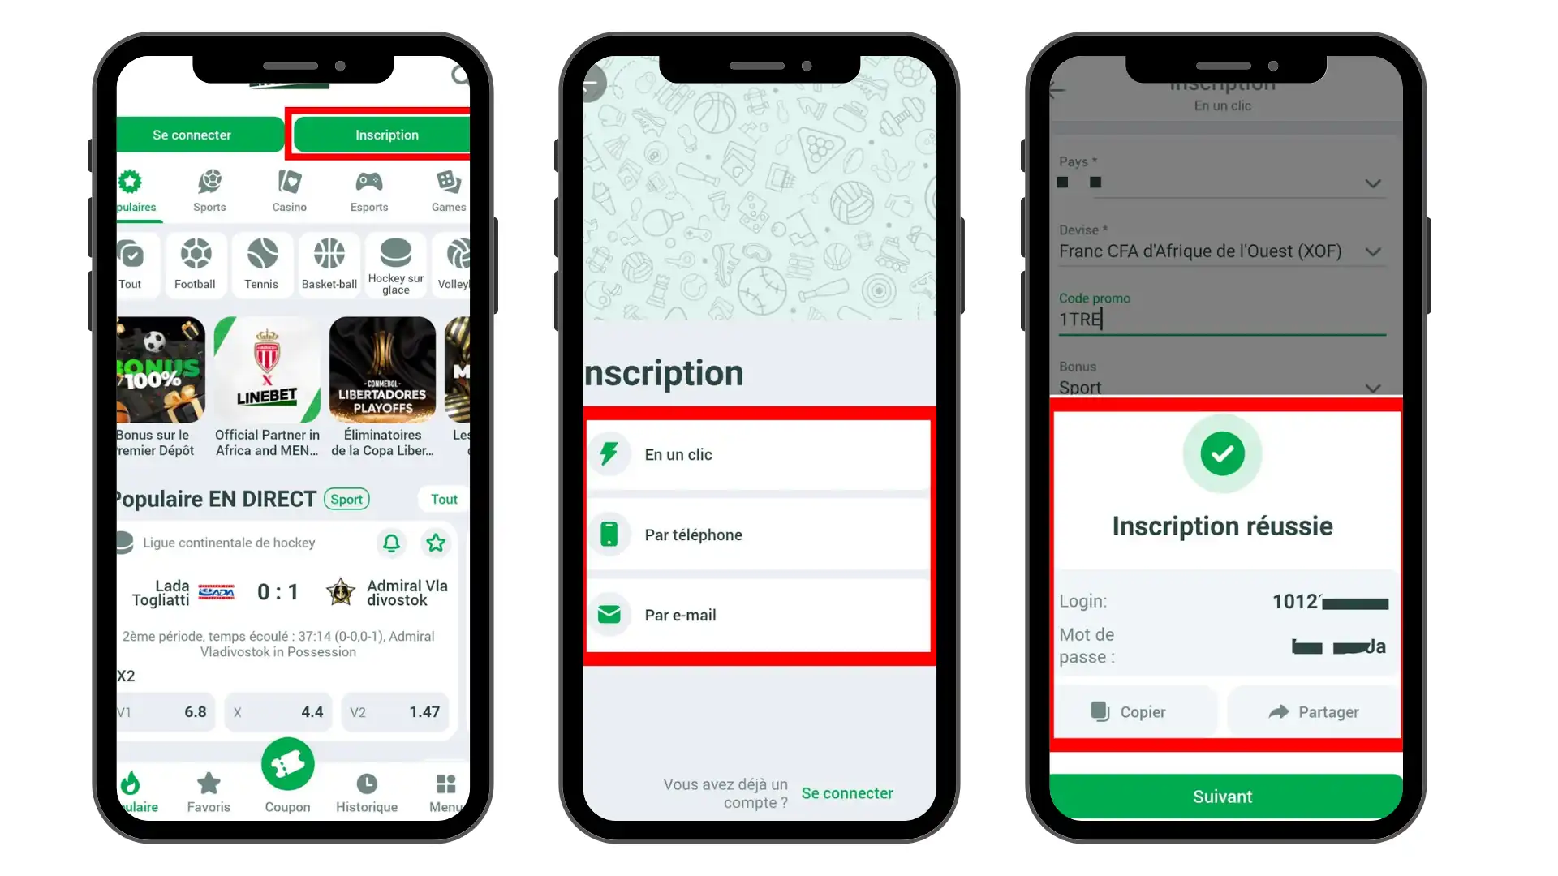Screen dimensions: 1558x876
Task: Select the Se connecter login tab
Action: [192, 134]
